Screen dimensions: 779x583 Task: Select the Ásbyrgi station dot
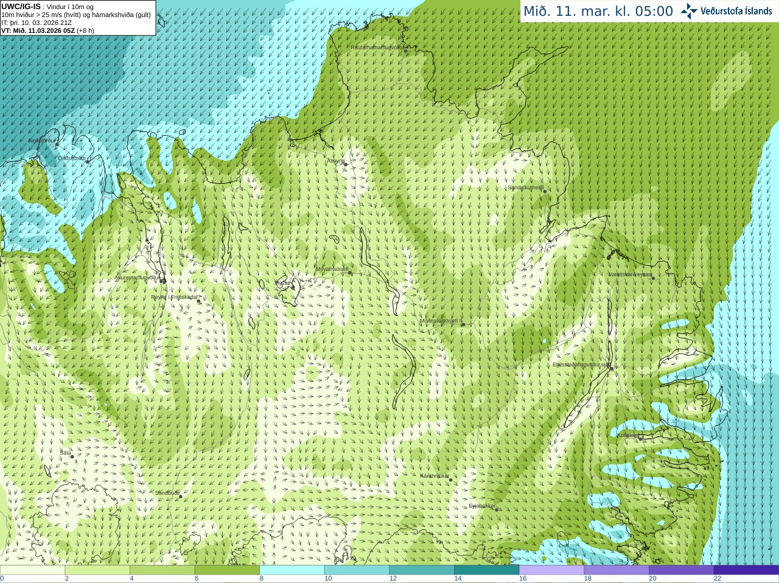pyautogui.click(x=345, y=164)
